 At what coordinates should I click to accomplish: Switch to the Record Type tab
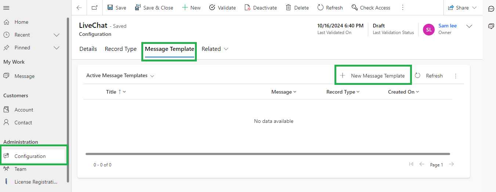120,49
